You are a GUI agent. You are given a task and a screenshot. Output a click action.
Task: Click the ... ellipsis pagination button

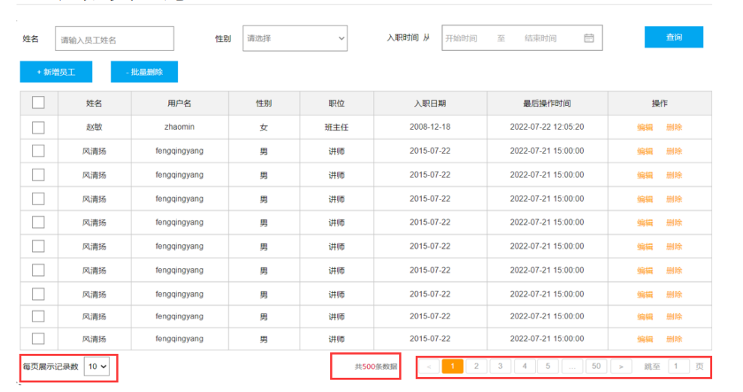click(572, 367)
